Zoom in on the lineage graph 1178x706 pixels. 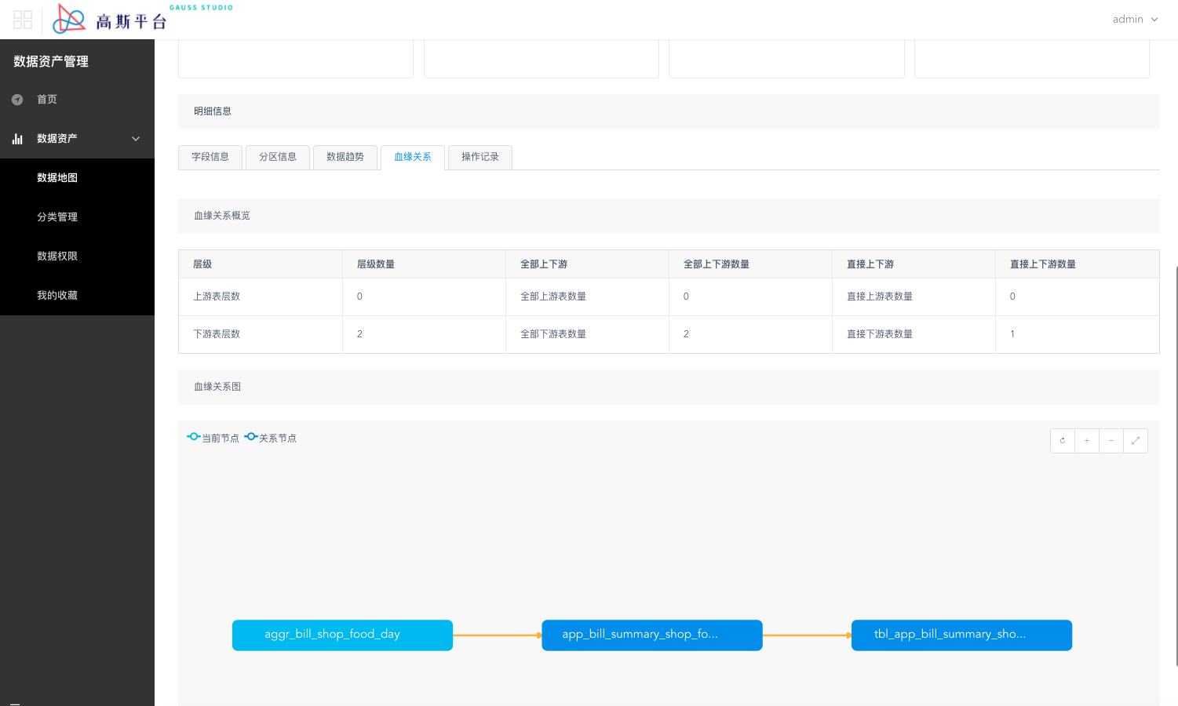(1087, 441)
